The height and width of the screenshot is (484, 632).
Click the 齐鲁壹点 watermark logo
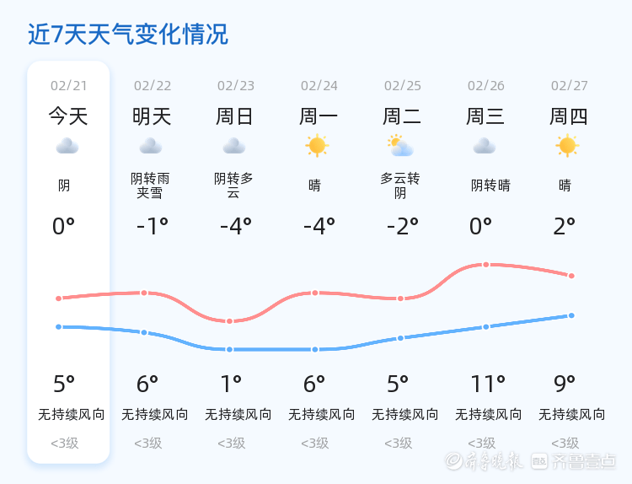coord(573,461)
